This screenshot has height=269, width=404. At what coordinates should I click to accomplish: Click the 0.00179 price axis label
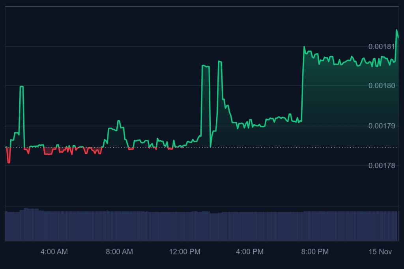[382, 126]
